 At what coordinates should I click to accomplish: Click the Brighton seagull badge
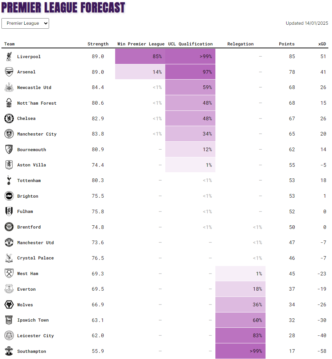click(9, 196)
